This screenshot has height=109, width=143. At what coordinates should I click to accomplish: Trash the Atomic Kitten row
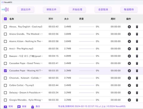pyautogui.click(x=137, y=41)
